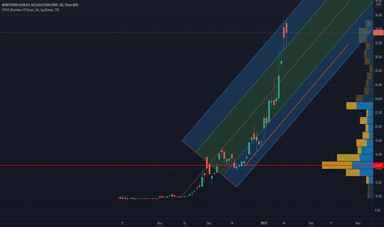Click the 10.00 price axis label

378,196
